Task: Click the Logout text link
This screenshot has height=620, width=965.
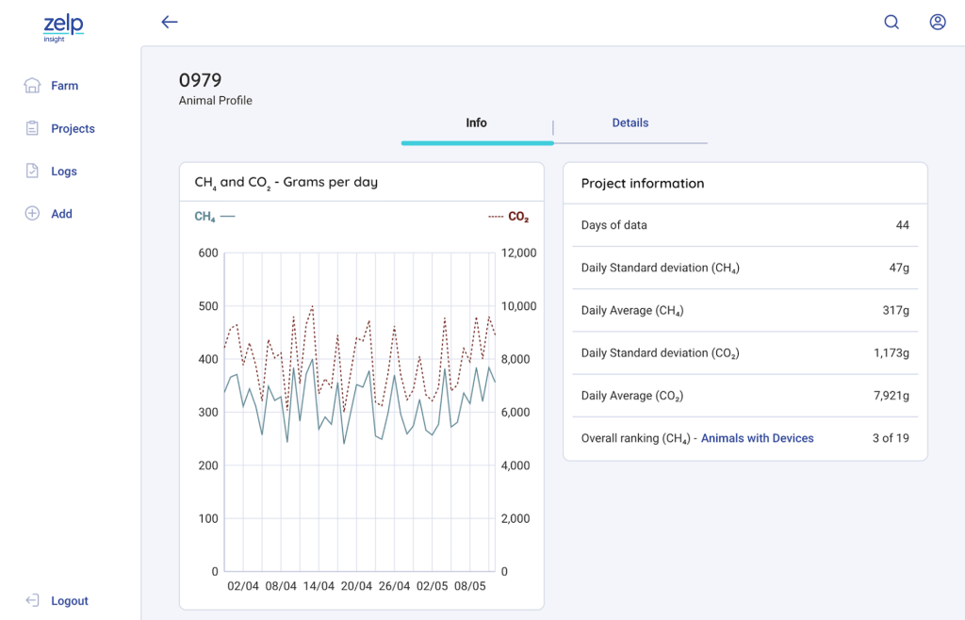Action: pyautogui.click(x=70, y=601)
